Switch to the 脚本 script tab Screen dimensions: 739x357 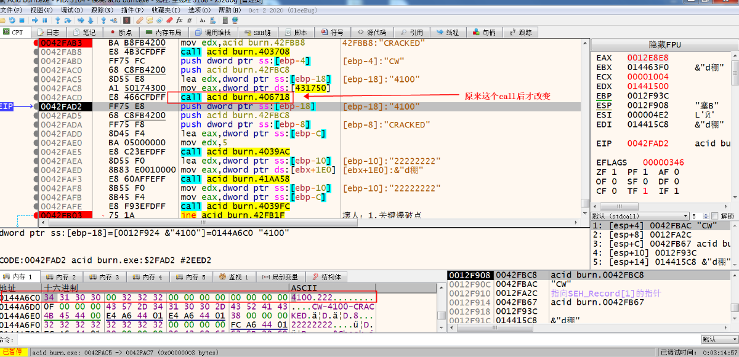[x=296, y=32]
